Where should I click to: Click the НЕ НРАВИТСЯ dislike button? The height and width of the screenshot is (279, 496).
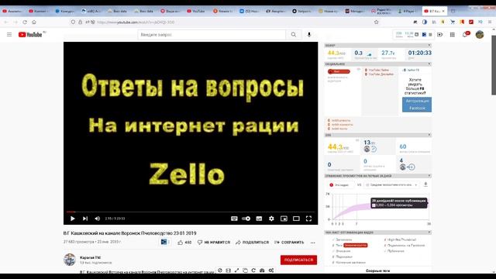[x=214, y=243]
